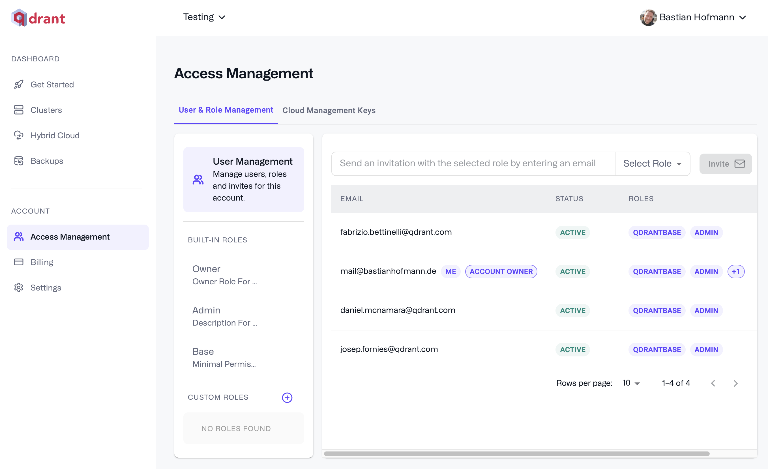Open the Select Role dropdown

(652, 163)
